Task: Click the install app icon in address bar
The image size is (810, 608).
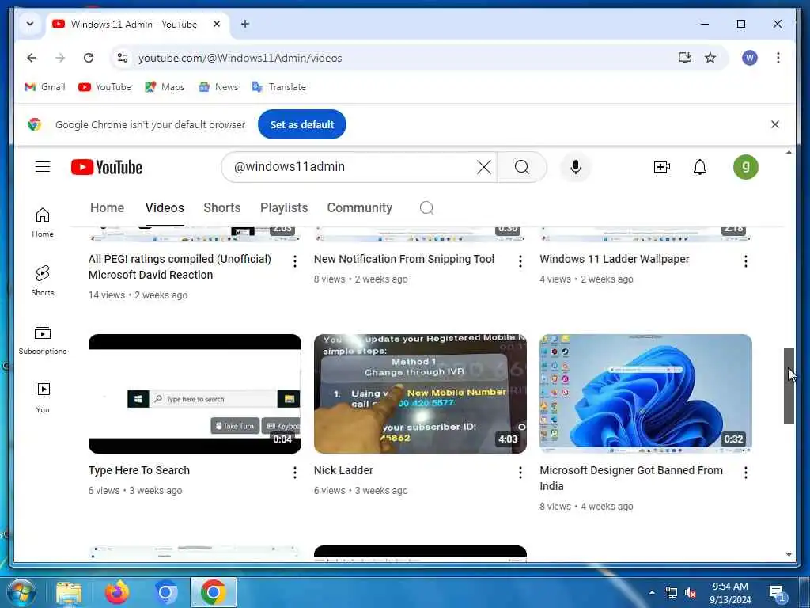Action: [x=684, y=58]
